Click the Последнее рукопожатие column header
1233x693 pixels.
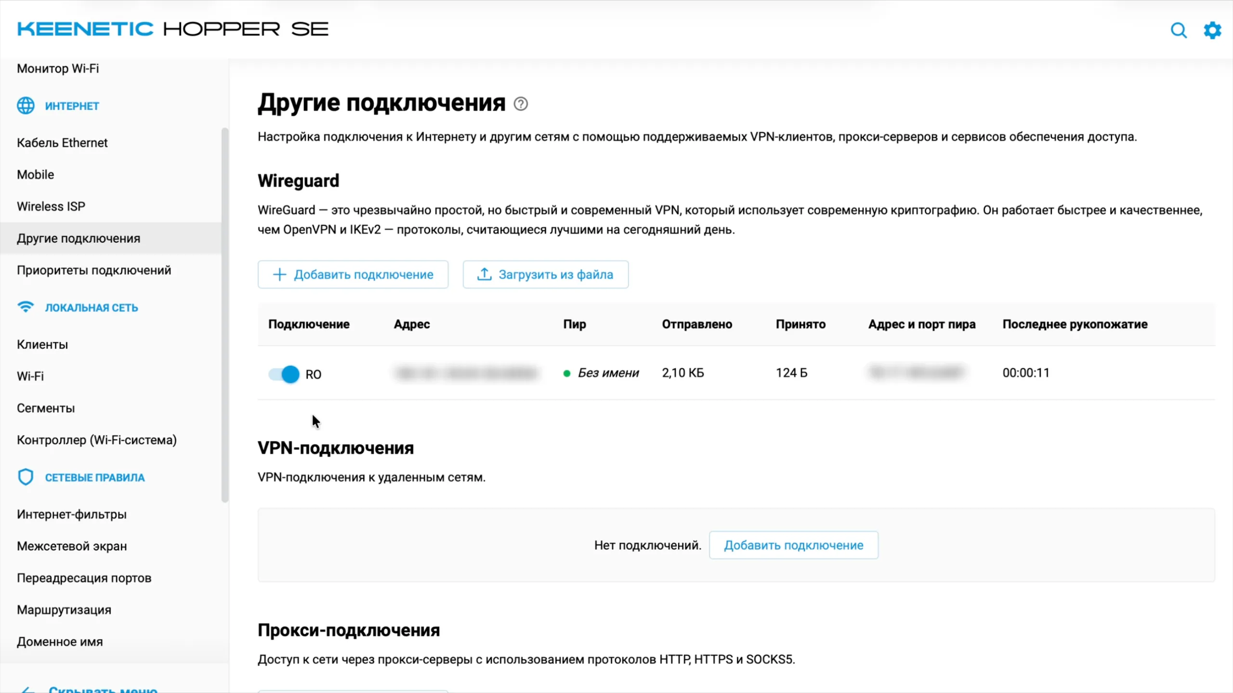click(1075, 324)
